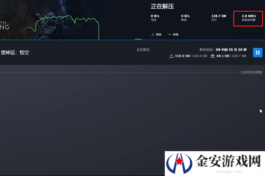Click the 48.1 GB / 128.7 GB disk progress
The image size is (265, 176).
coord(231,56)
